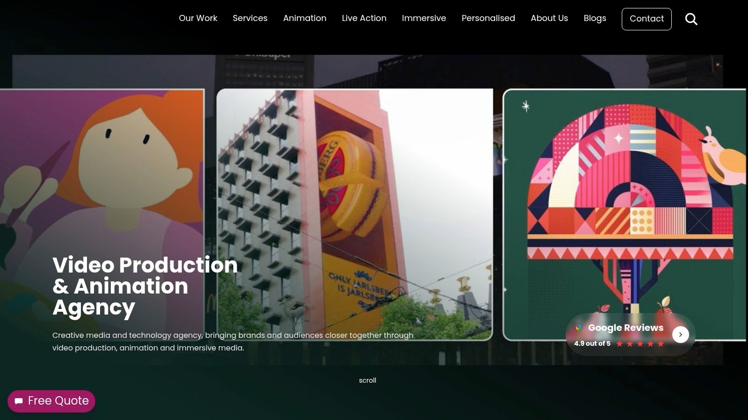Open the Blogs page

(595, 18)
